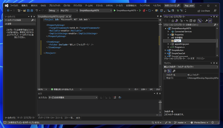Open the デバッグ(D) menu
Screen dimensions: 223x128
click(77, 6)
